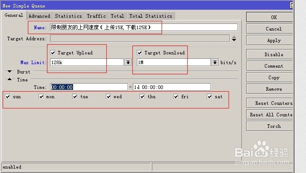Expand the Burst section
Image resolution: width=306 pixels, height=173 pixels.
tap(9, 72)
